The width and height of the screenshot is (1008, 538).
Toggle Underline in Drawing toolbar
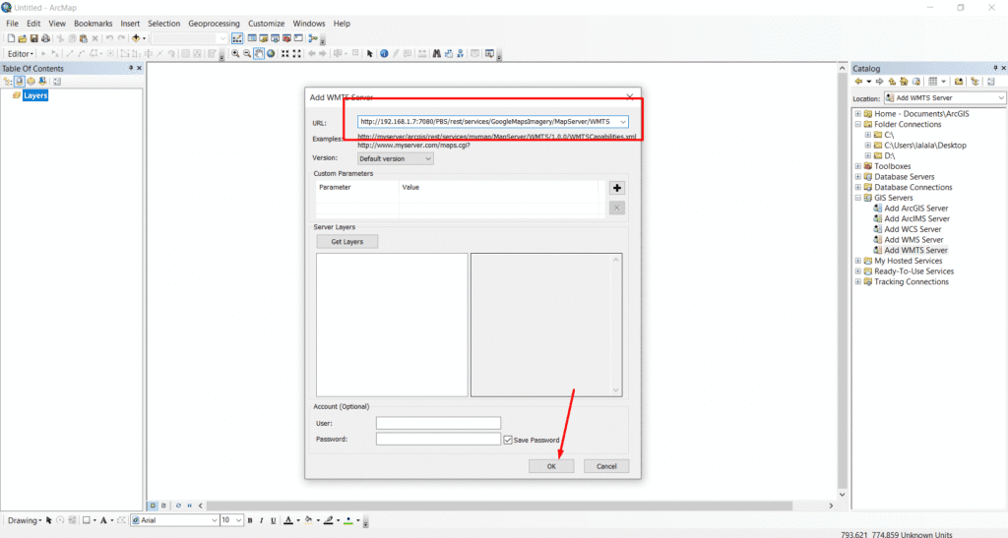[274, 520]
